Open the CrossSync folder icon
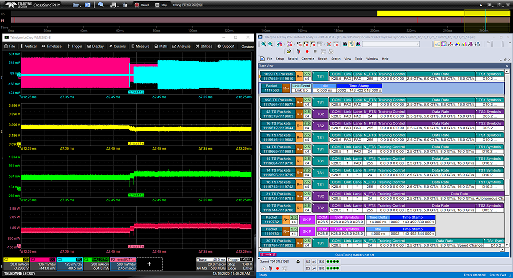 tap(76, 5)
